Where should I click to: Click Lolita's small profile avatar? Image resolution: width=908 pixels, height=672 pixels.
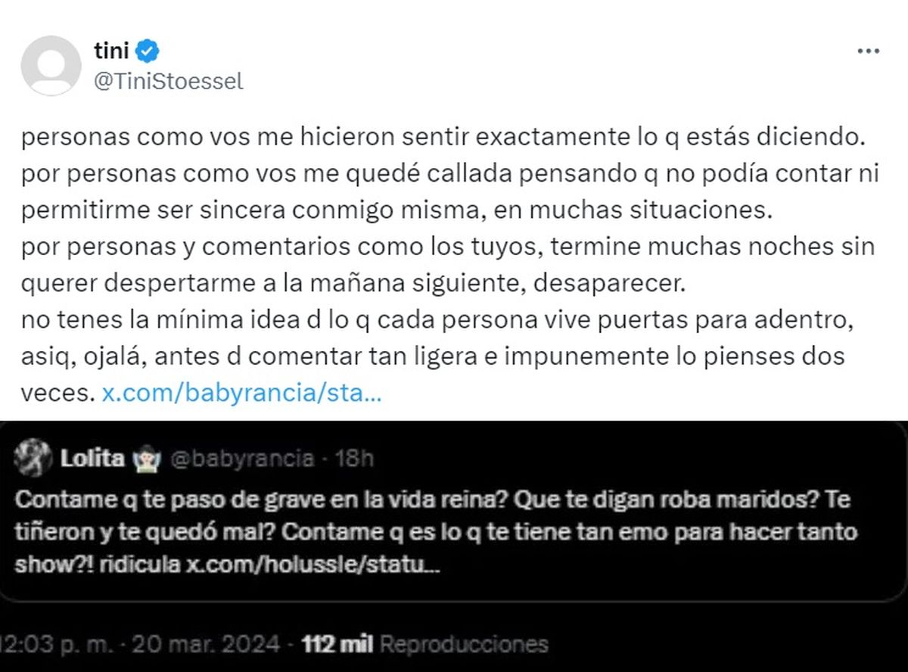(30, 458)
